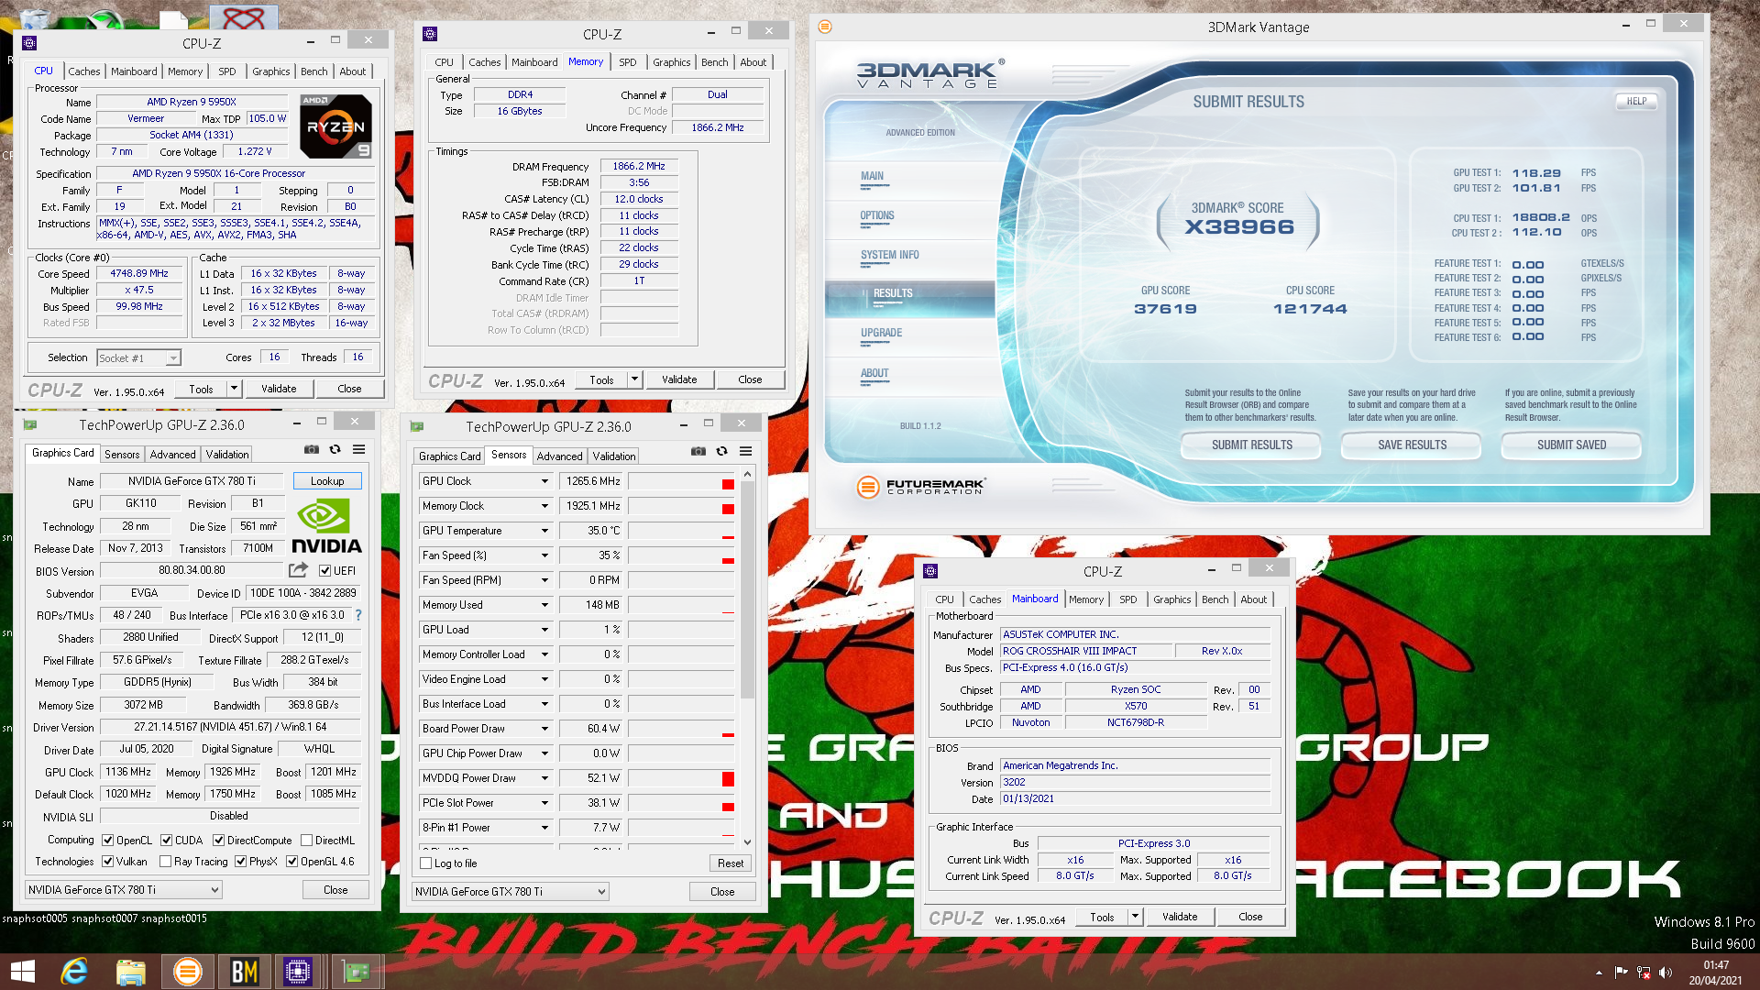Open hamburger menu in GPU-Z Sensors window

pyautogui.click(x=746, y=452)
